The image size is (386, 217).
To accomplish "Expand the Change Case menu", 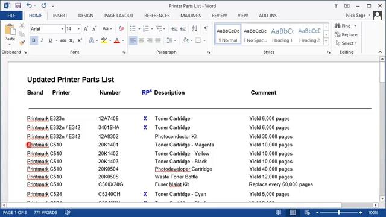I will tap(107, 29).
